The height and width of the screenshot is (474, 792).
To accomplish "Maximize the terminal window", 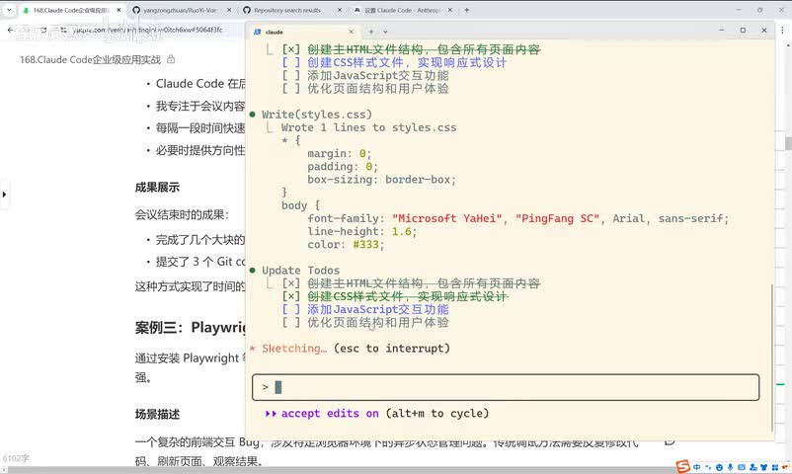I will 743,31.
